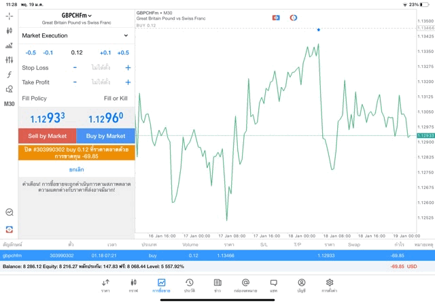Open indicators with the f icon

tap(9, 74)
